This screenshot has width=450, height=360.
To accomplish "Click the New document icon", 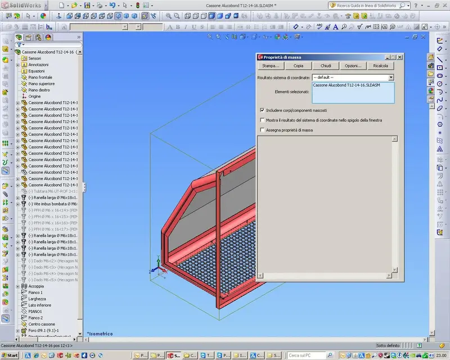I will click(x=62, y=5).
